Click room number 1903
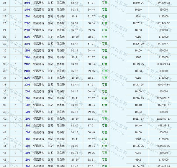This screenshot has width=177, height=168. click(27, 112)
